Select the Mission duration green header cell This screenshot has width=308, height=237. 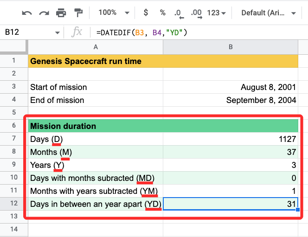click(96, 126)
